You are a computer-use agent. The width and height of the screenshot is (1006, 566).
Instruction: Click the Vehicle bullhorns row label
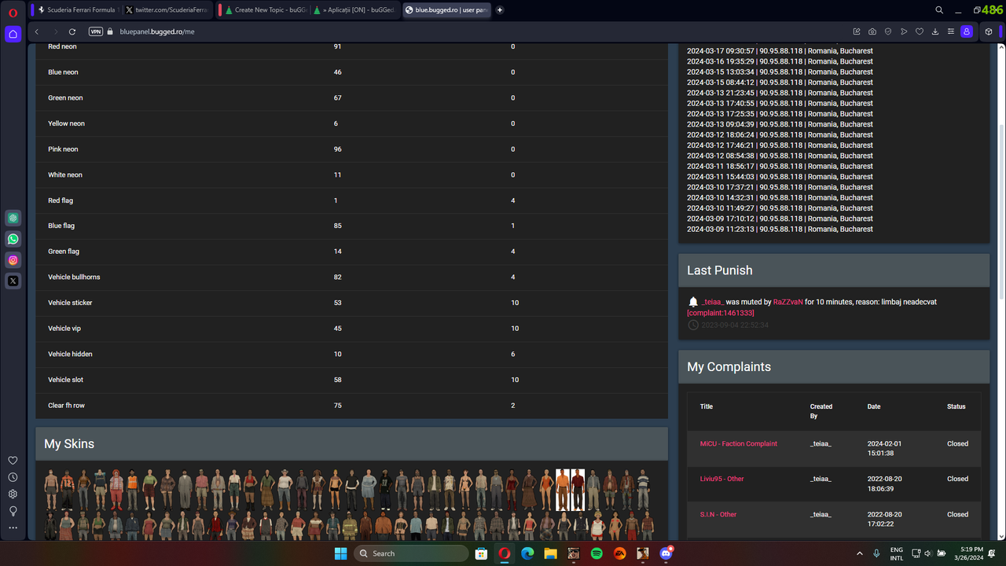pyautogui.click(x=74, y=277)
